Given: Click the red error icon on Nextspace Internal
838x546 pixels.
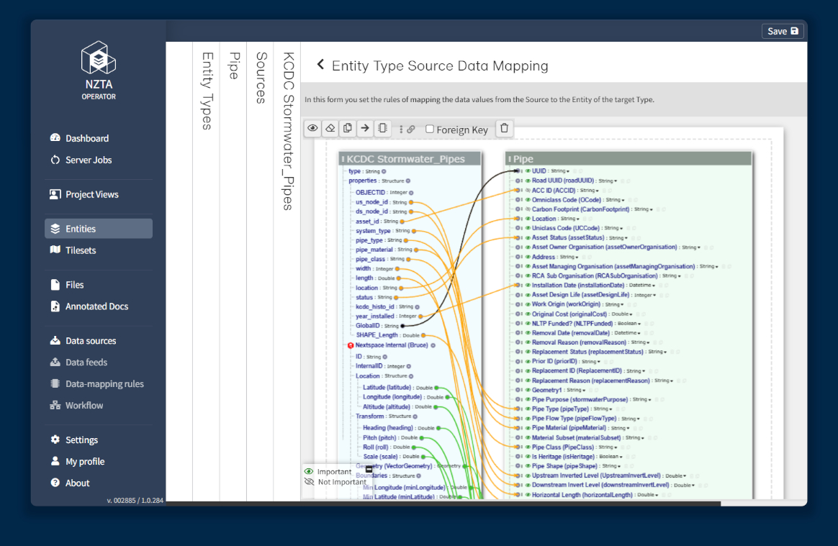Looking at the screenshot, I should [x=351, y=346].
